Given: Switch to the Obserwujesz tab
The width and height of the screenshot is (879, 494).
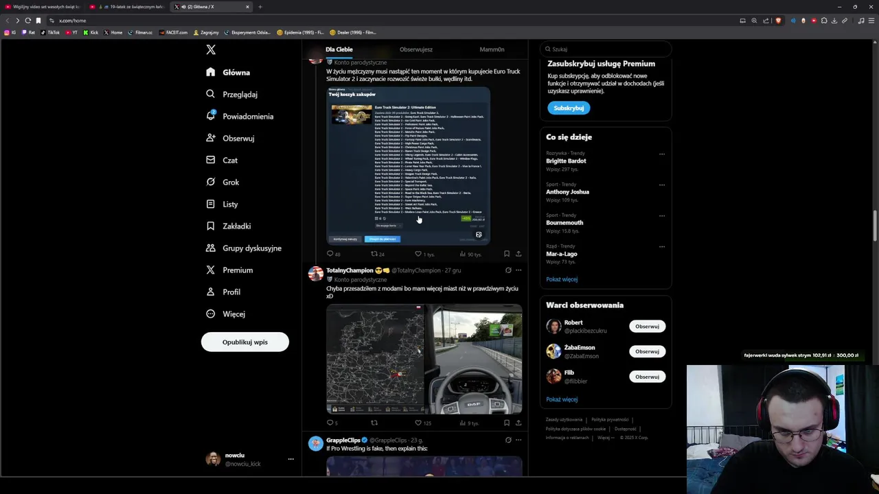Looking at the screenshot, I should click(x=416, y=49).
